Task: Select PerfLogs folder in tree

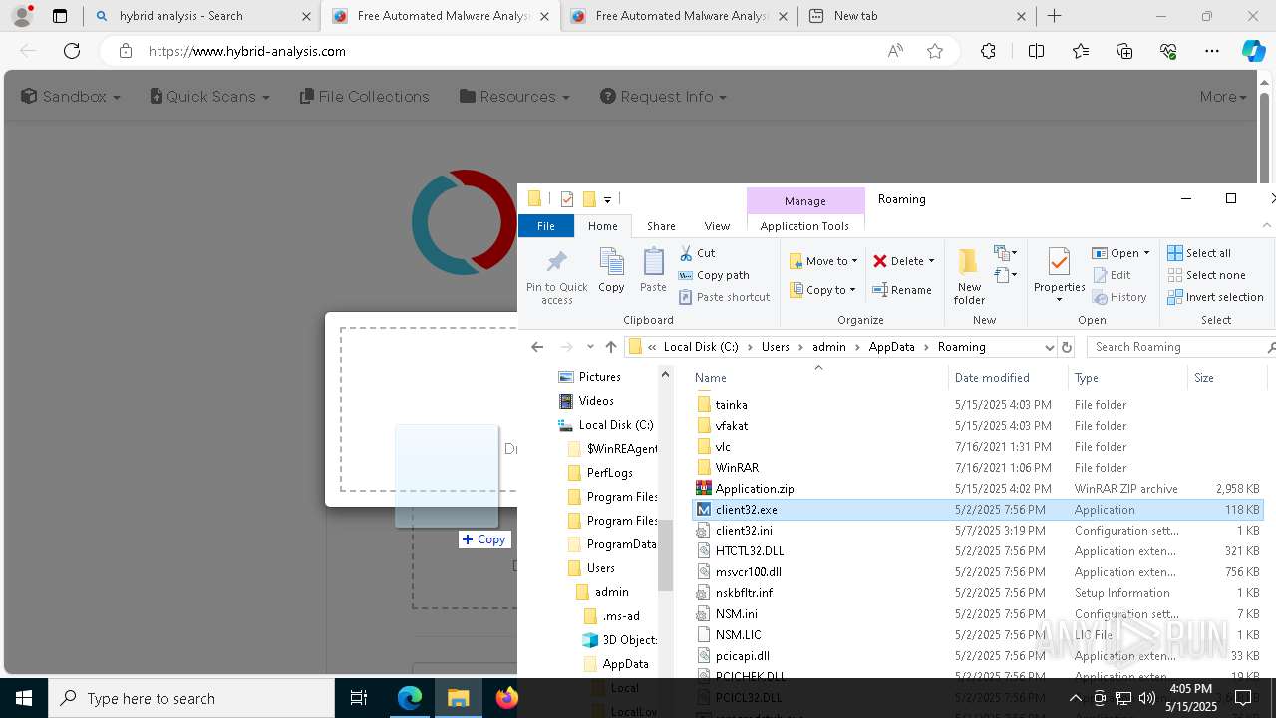Action: pos(609,473)
